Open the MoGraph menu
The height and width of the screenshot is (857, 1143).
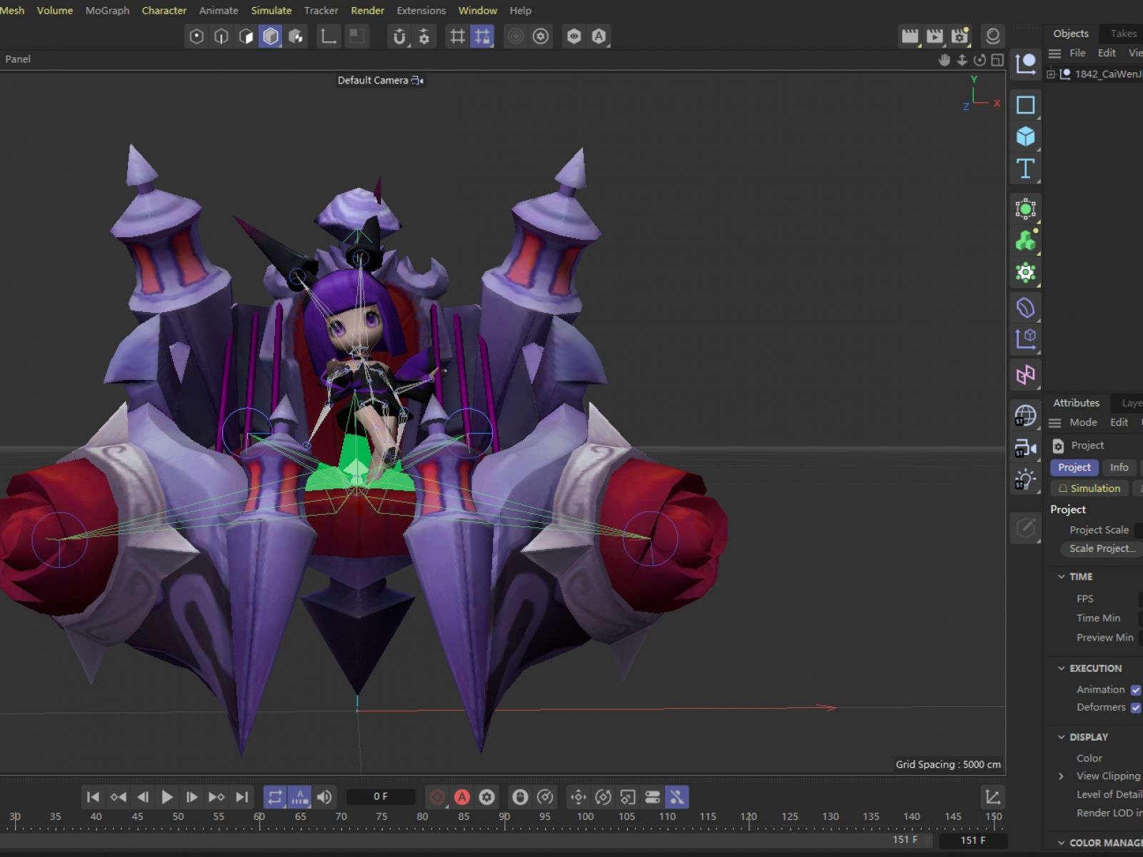pyautogui.click(x=107, y=11)
